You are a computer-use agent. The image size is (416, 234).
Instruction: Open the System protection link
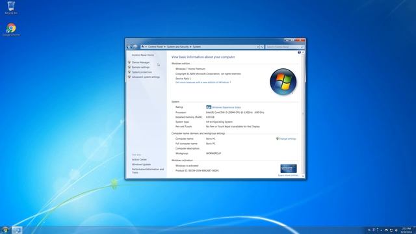pyautogui.click(x=142, y=72)
